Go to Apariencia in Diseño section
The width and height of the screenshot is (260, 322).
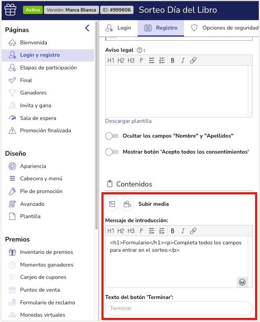click(x=33, y=166)
